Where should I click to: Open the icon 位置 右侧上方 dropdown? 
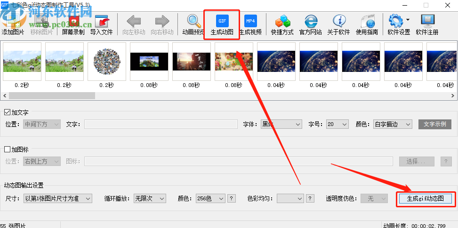[42, 161]
